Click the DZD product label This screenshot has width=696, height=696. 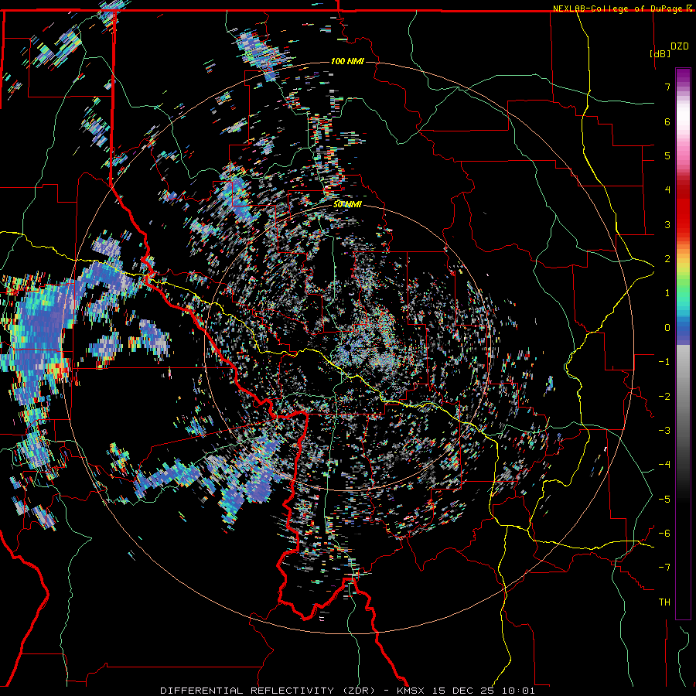pyautogui.click(x=680, y=46)
